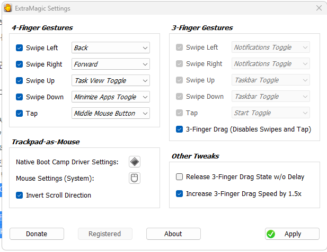Viewport: 327px width, 252px height.
Task: Toggle 4-Finger Swipe Up checkbox
Action: (20, 80)
